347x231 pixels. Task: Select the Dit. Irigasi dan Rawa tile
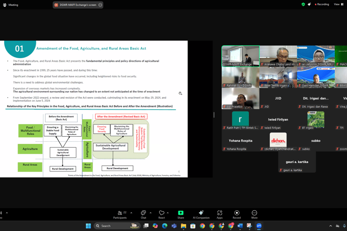click(x=316, y=98)
